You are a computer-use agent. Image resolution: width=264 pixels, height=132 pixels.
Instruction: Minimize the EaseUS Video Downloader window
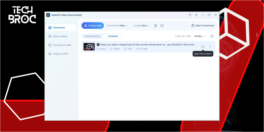pos(203,15)
